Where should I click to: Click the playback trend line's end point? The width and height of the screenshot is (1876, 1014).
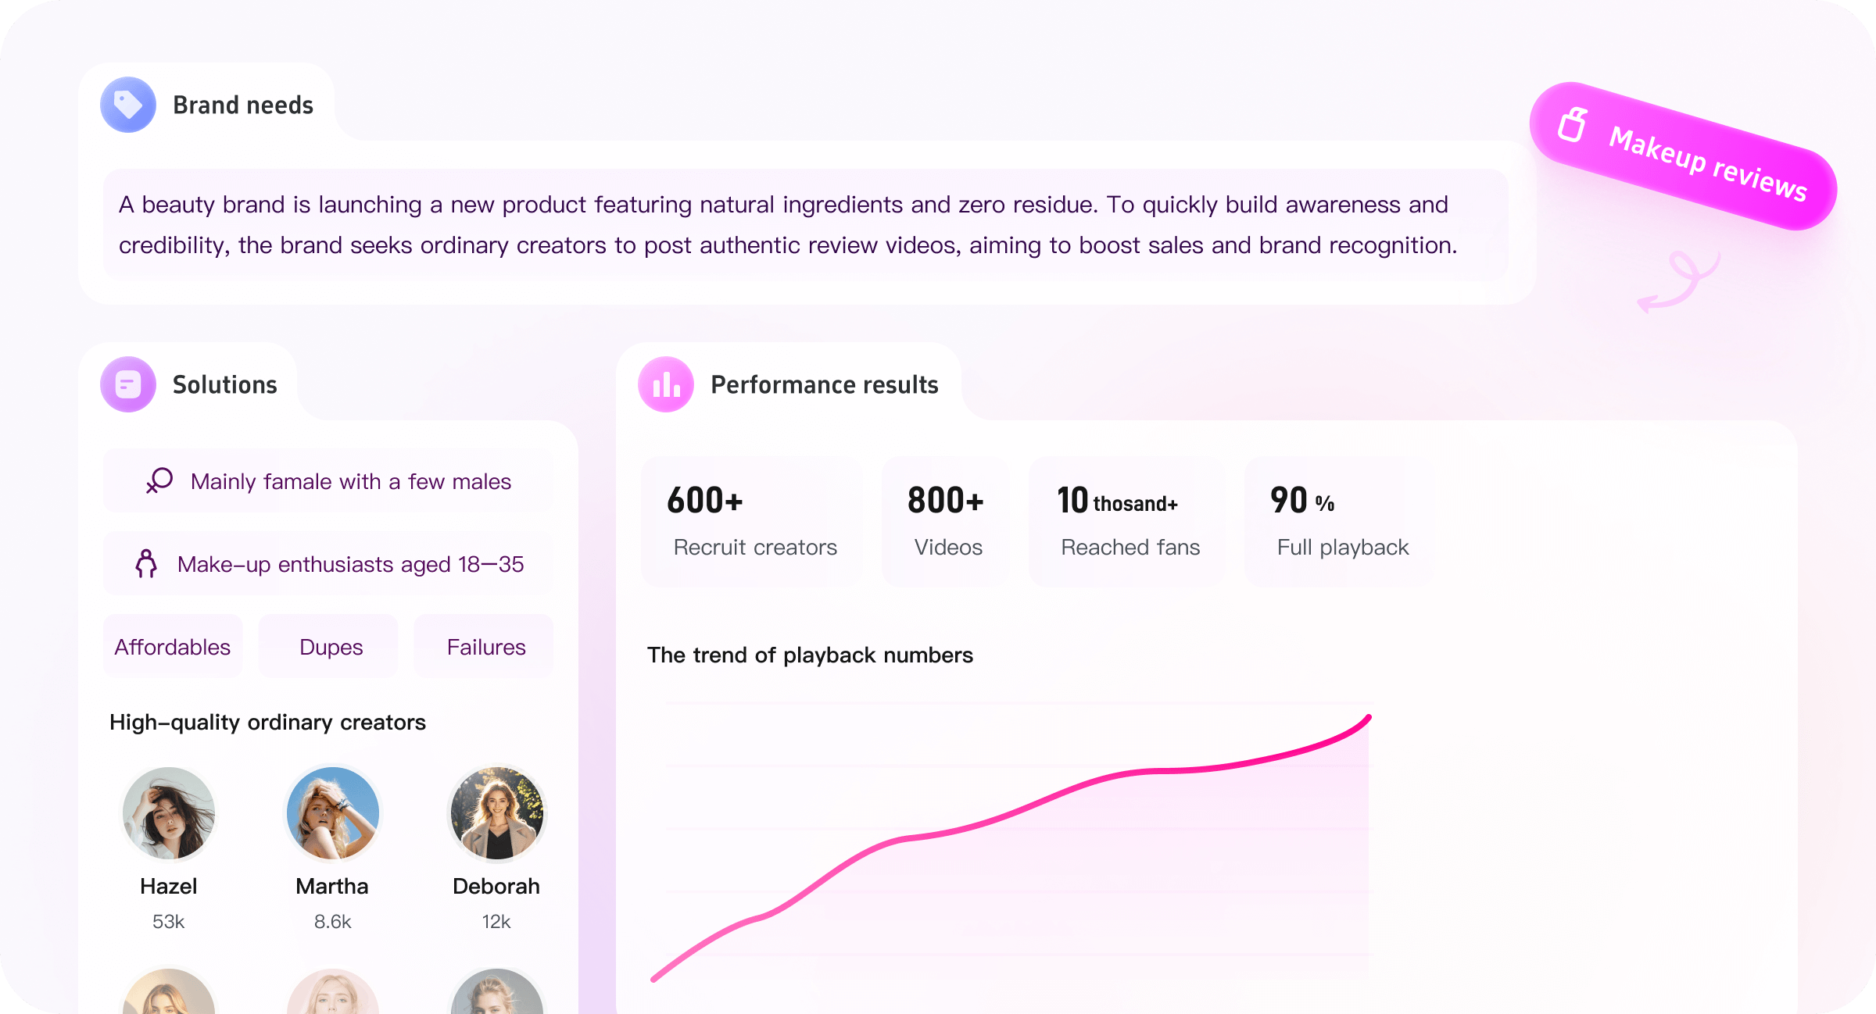click(1369, 717)
